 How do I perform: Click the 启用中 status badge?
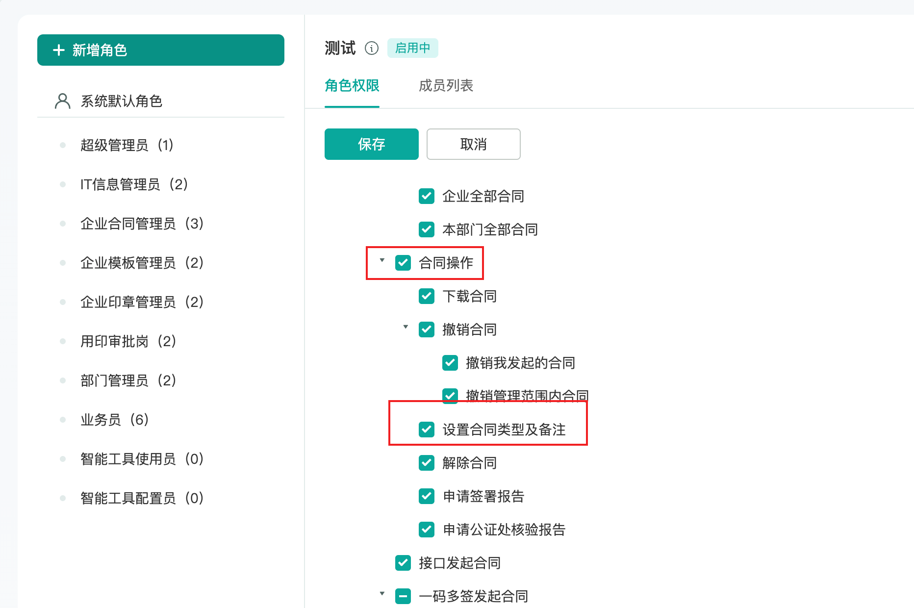pos(412,48)
